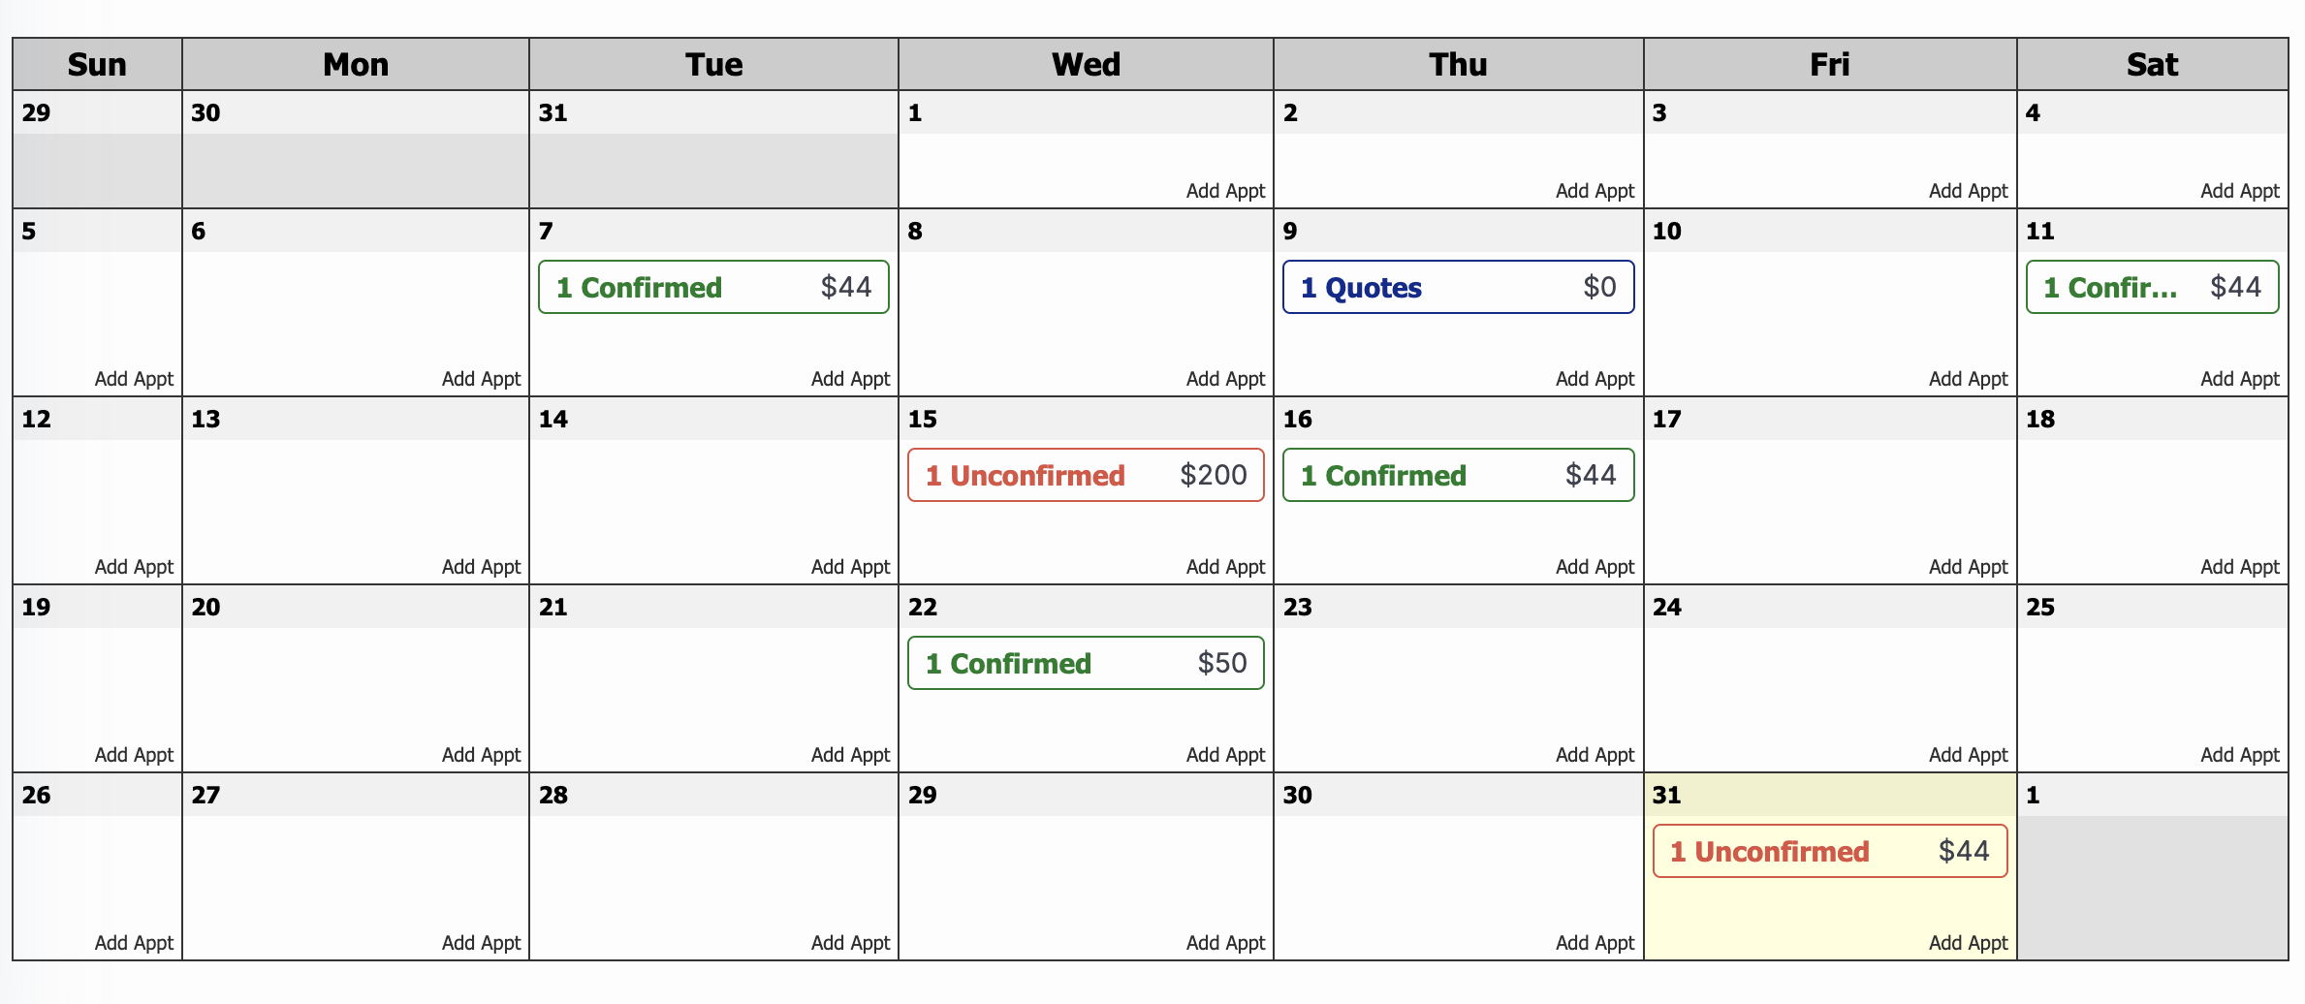Click Add Appt on Sunday the 5th
The height and width of the screenshot is (1004, 2305).
(x=134, y=379)
